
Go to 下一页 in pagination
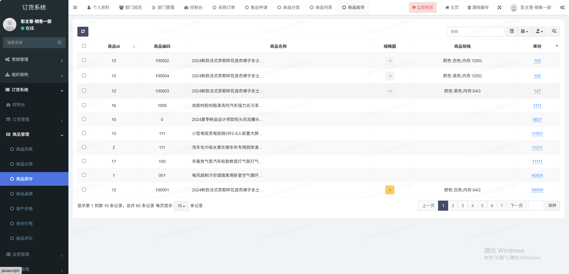coord(516,206)
